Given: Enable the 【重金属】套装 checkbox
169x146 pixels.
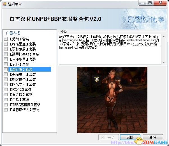Looking at the screenshot, I should point(6,95).
